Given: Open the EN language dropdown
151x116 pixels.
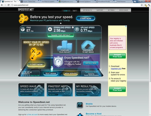Looking at the screenshot, I should point(75,11).
